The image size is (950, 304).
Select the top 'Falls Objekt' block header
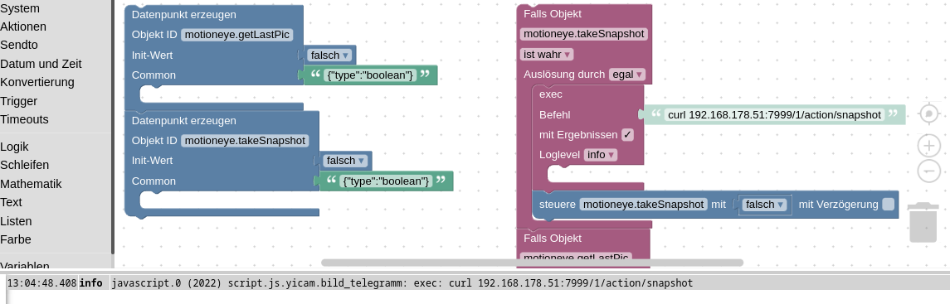[x=553, y=13]
